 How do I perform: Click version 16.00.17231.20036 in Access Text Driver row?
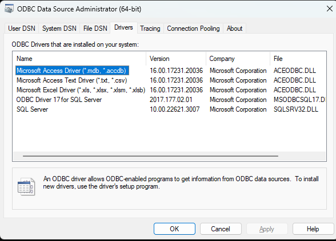tap(176, 80)
